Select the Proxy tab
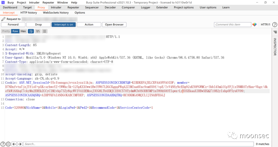278x147 pixels. (x=41, y=8)
